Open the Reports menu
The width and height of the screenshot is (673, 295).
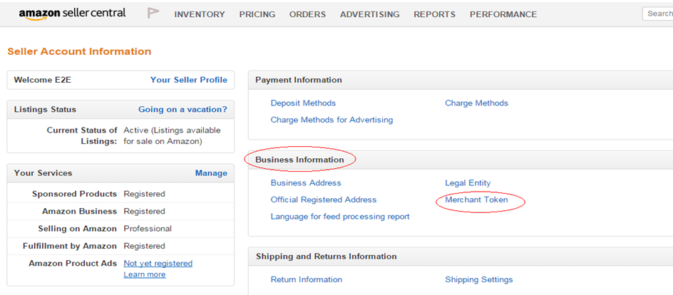[x=434, y=14]
